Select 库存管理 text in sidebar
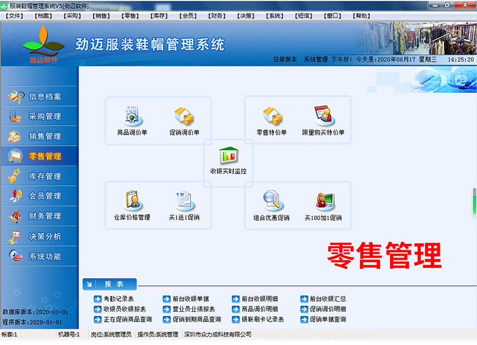The image size is (477, 345). point(45,176)
